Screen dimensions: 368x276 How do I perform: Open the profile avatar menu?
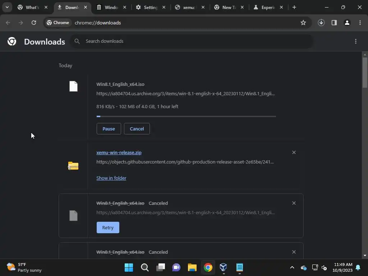(347, 23)
